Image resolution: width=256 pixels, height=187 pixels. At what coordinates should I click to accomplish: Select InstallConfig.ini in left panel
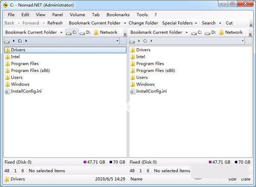(x=23, y=91)
